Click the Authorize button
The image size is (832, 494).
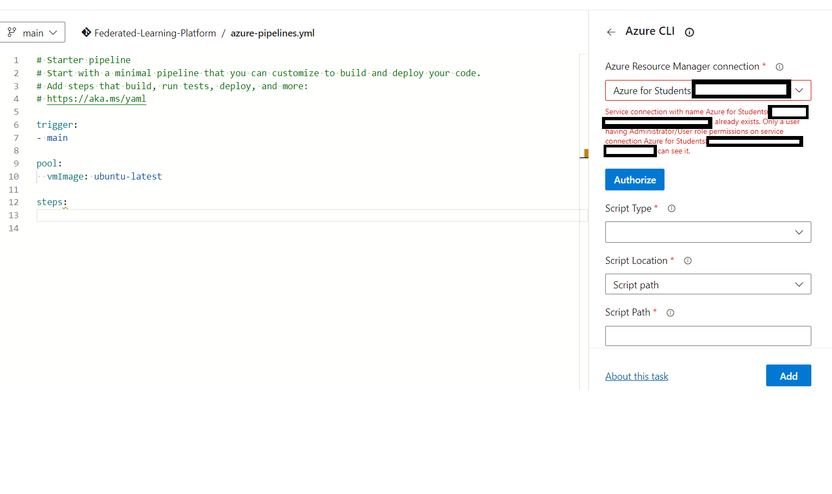635,180
